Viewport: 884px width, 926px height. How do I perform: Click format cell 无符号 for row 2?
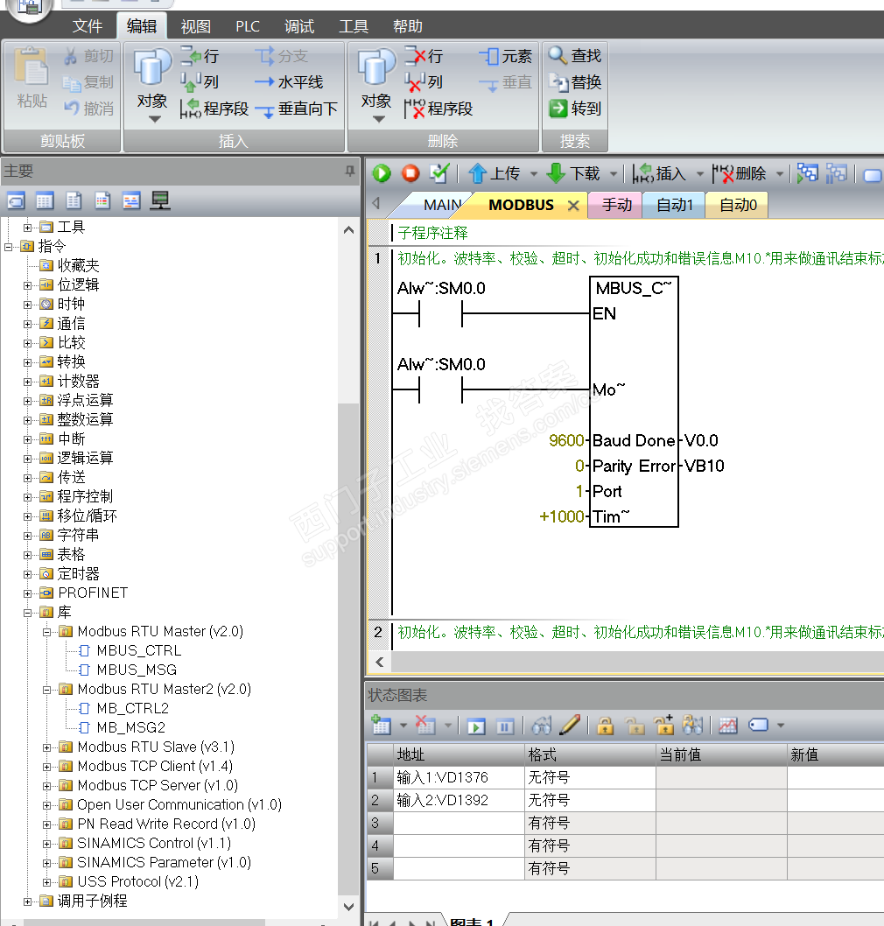(x=590, y=801)
